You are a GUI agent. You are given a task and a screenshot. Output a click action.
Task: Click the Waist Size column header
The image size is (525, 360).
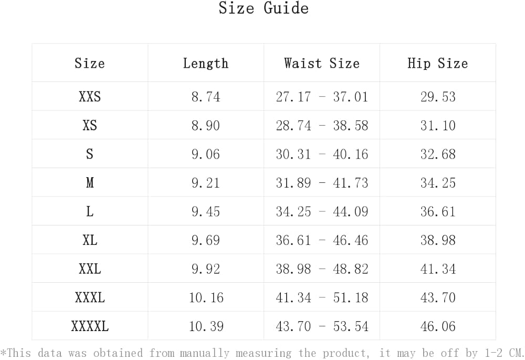point(322,63)
